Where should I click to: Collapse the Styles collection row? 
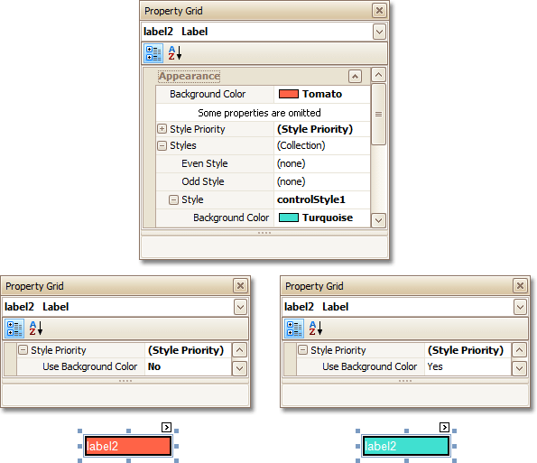(x=162, y=145)
